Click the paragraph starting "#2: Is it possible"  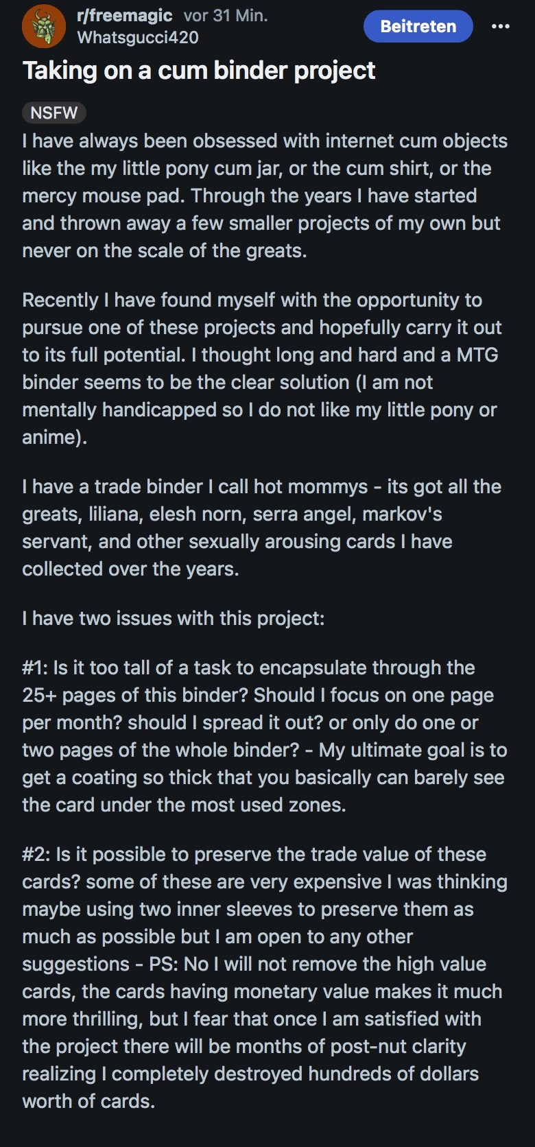264,978
